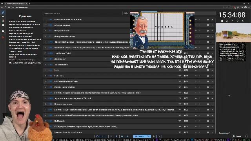Viewport: 251px width, 141px height.
Task: Select the Spyro lot name
Action: (57, 70)
